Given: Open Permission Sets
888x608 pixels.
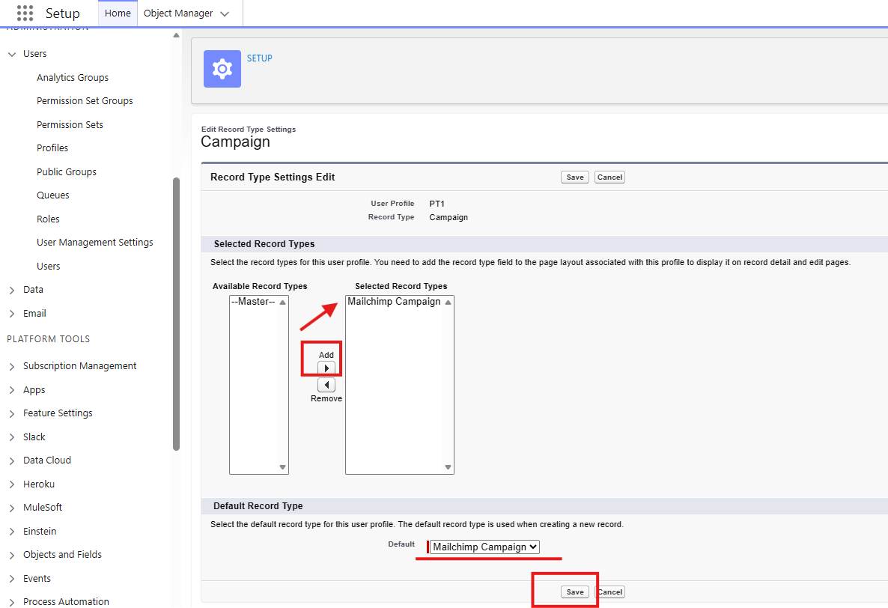Looking at the screenshot, I should pos(70,124).
